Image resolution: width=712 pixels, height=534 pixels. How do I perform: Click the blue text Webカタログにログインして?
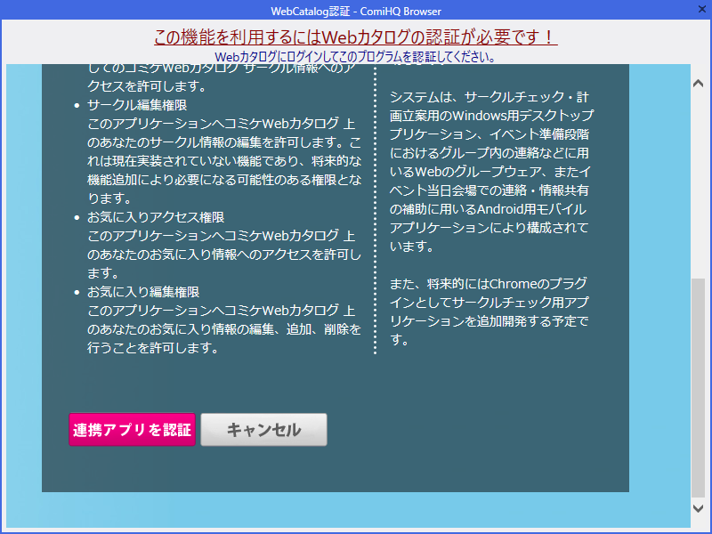[x=354, y=57]
